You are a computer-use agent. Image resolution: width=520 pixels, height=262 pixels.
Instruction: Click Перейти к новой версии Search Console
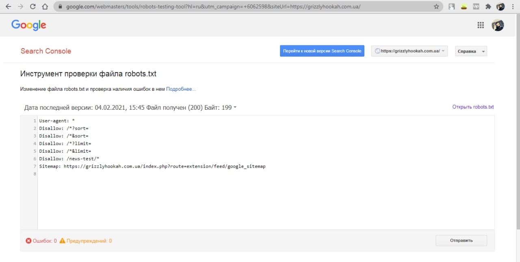(322, 51)
